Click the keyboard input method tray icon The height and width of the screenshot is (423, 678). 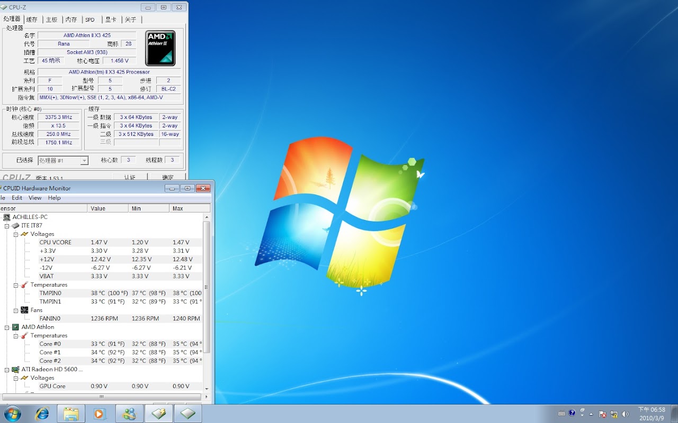561,413
